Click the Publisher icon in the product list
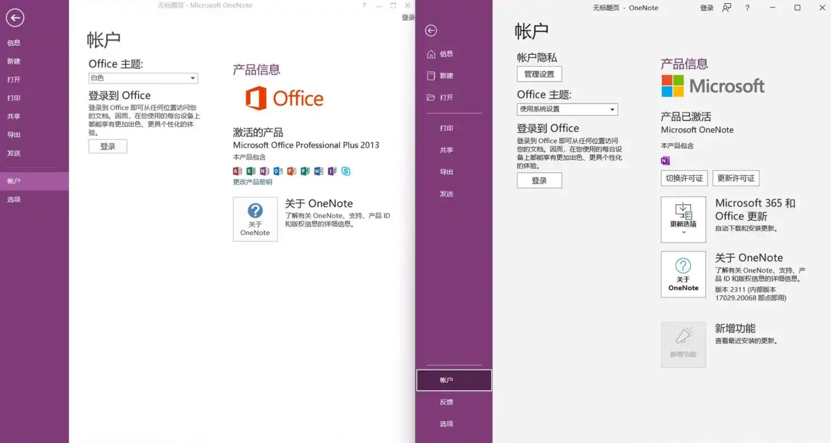The width and height of the screenshot is (831, 443). tap(305, 171)
